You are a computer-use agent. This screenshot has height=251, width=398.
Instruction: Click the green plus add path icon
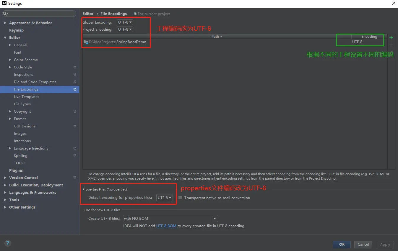tap(391, 37)
